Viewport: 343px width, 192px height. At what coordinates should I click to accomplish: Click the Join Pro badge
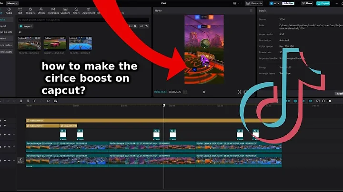click(x=288, y=3)
